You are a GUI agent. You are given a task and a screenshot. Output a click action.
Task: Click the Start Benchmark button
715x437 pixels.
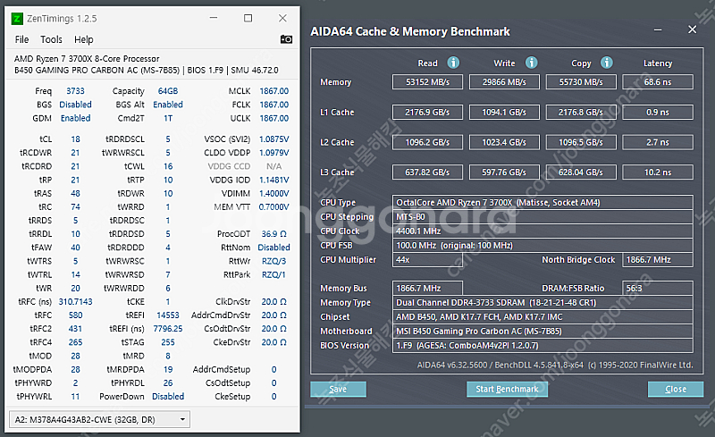tap(507, 389)
